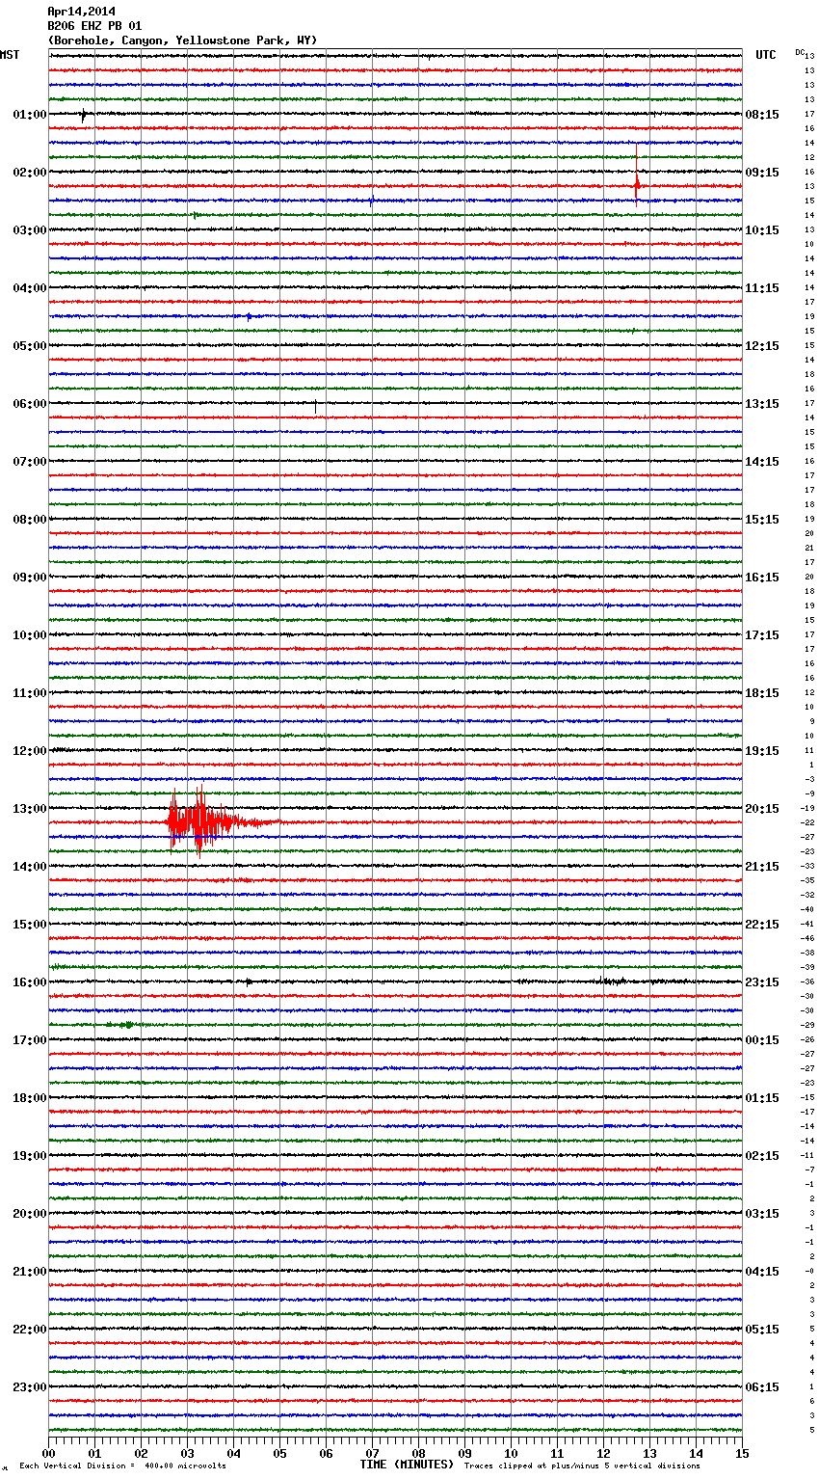Click the '20:00' MST time label
Image resolution: width=819 pixels, height=1479 pixels.
tap(30, 1214)
